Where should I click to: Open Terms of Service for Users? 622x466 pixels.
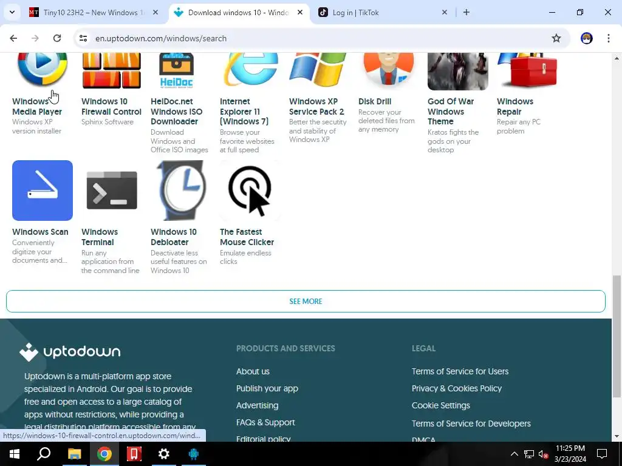tap(460, 372)
